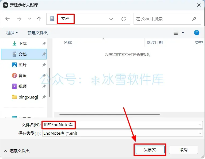Collapse folders with 隐藏文件夹

[17, 151]
